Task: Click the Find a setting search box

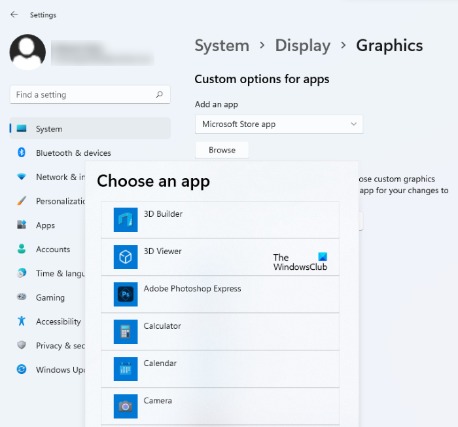Action: [x=82, y=94]
